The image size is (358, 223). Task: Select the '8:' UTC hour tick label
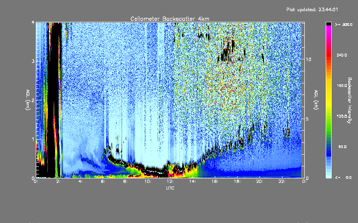coord(126,182)
